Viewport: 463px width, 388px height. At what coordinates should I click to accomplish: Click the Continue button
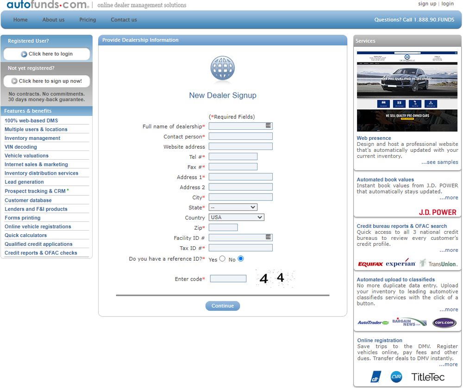[223, 306]
